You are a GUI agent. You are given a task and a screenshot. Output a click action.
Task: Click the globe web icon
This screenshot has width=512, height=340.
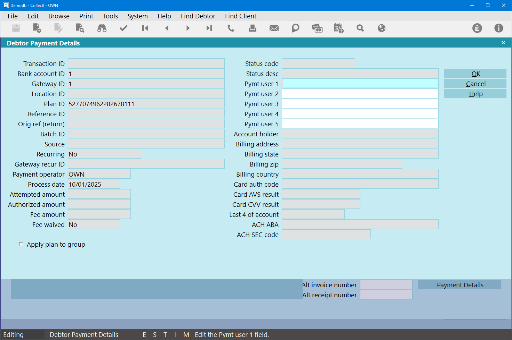382,28
